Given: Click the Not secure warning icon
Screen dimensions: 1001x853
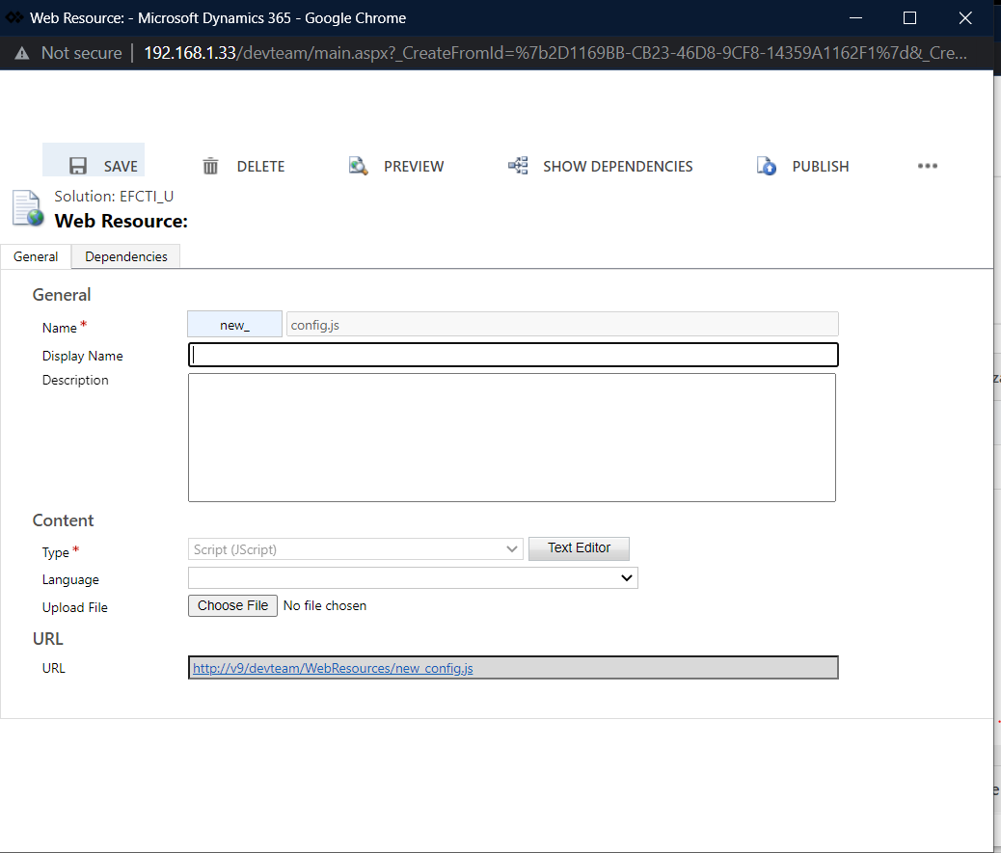Looking at the screenshot, I should [x=21, y=53].
